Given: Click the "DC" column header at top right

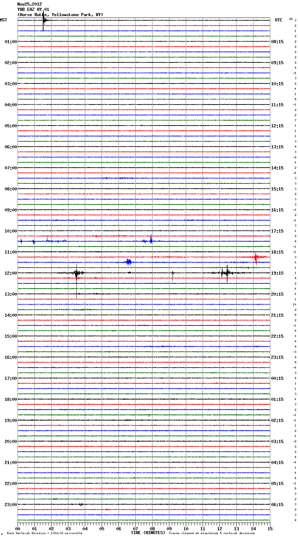Looking at the screenshot, I should tap(291, 19).
